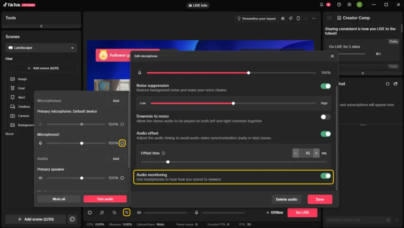The height and width of the screenshot is (228, 404).
Task: Select the Chatbox source item
Action: (x=24, y=107)
